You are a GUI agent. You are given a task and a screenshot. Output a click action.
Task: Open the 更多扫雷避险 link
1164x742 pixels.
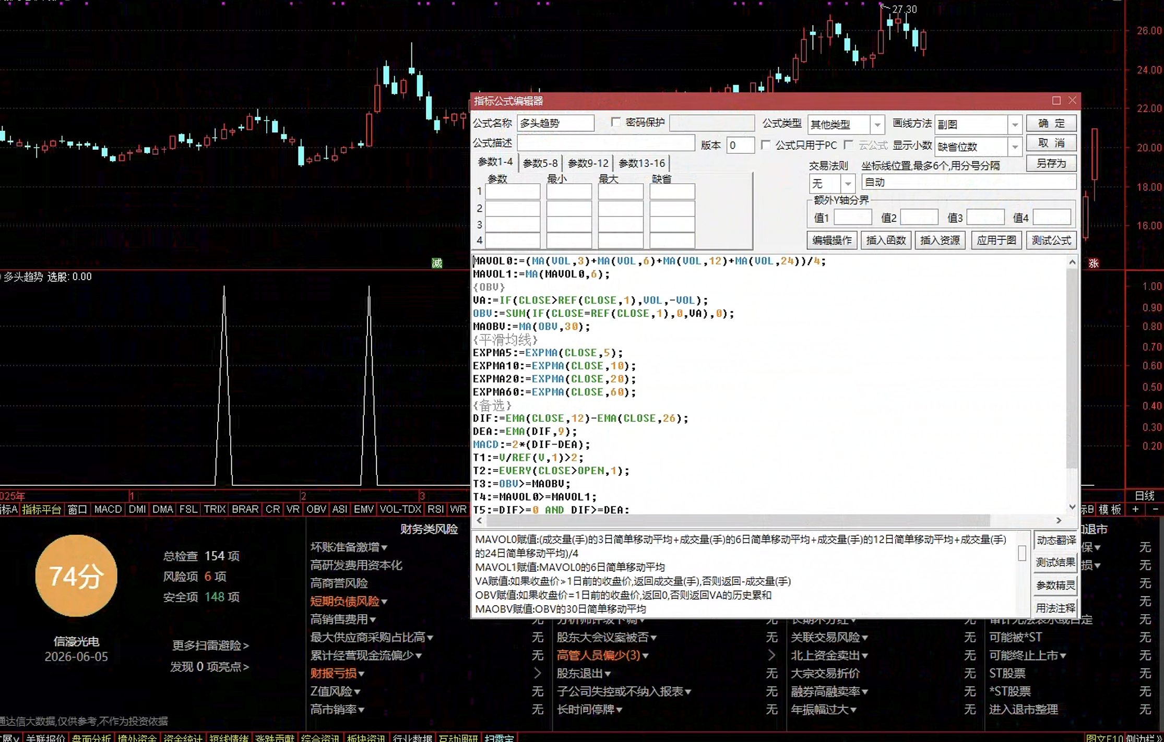click(210, 645)
